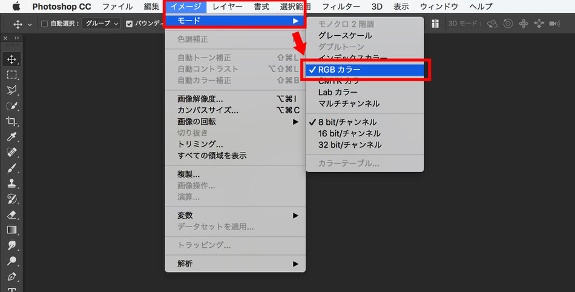Viewport: 575px width, 292px height.
Task: Open the Apple menu
Action: click(x=16, y=7)
